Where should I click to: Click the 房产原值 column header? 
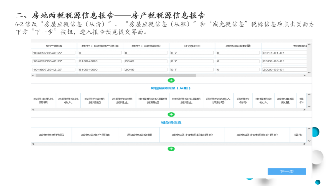[x=54, y=46]
